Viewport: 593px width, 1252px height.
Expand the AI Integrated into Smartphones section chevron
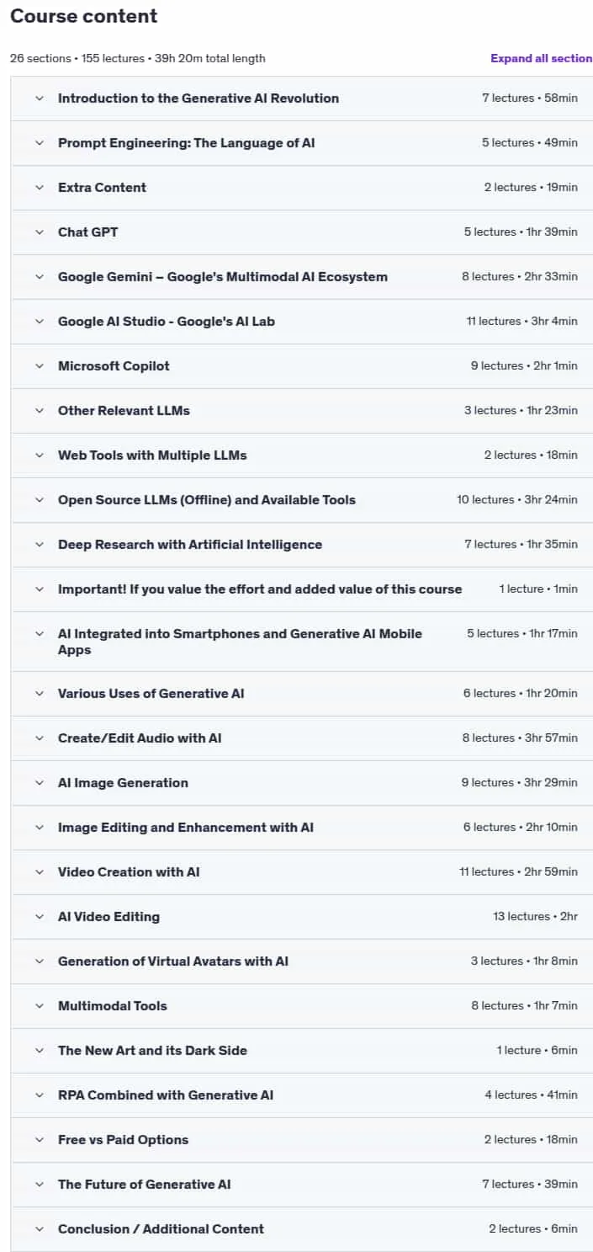point(39,634)
